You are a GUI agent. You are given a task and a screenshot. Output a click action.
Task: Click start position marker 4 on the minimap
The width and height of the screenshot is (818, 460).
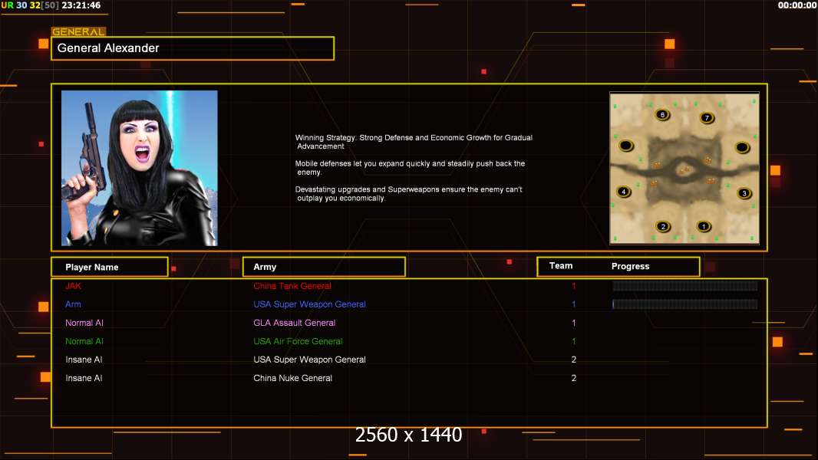click(x=623, y=192)
